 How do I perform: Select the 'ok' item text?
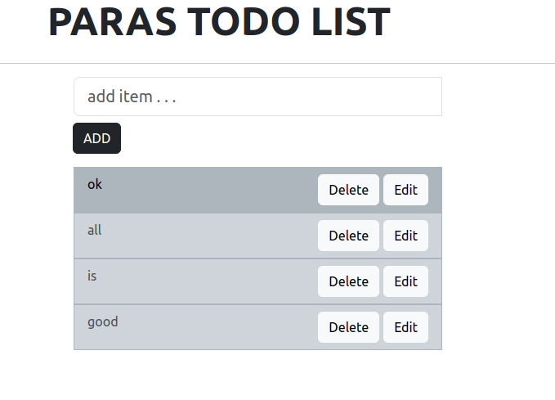click(x=95, y=184)
